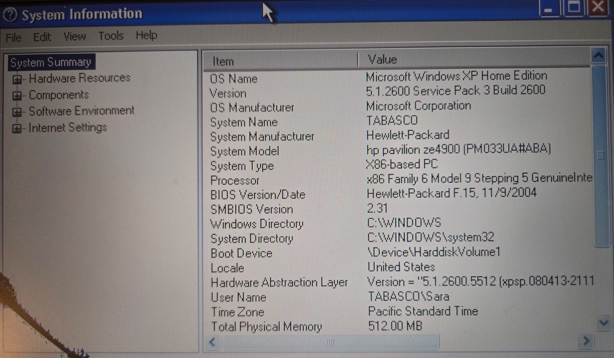The width and height of the screenshot is (614, 358).
Task: Select the Software Environment tree label
Action: click(82, 111)
